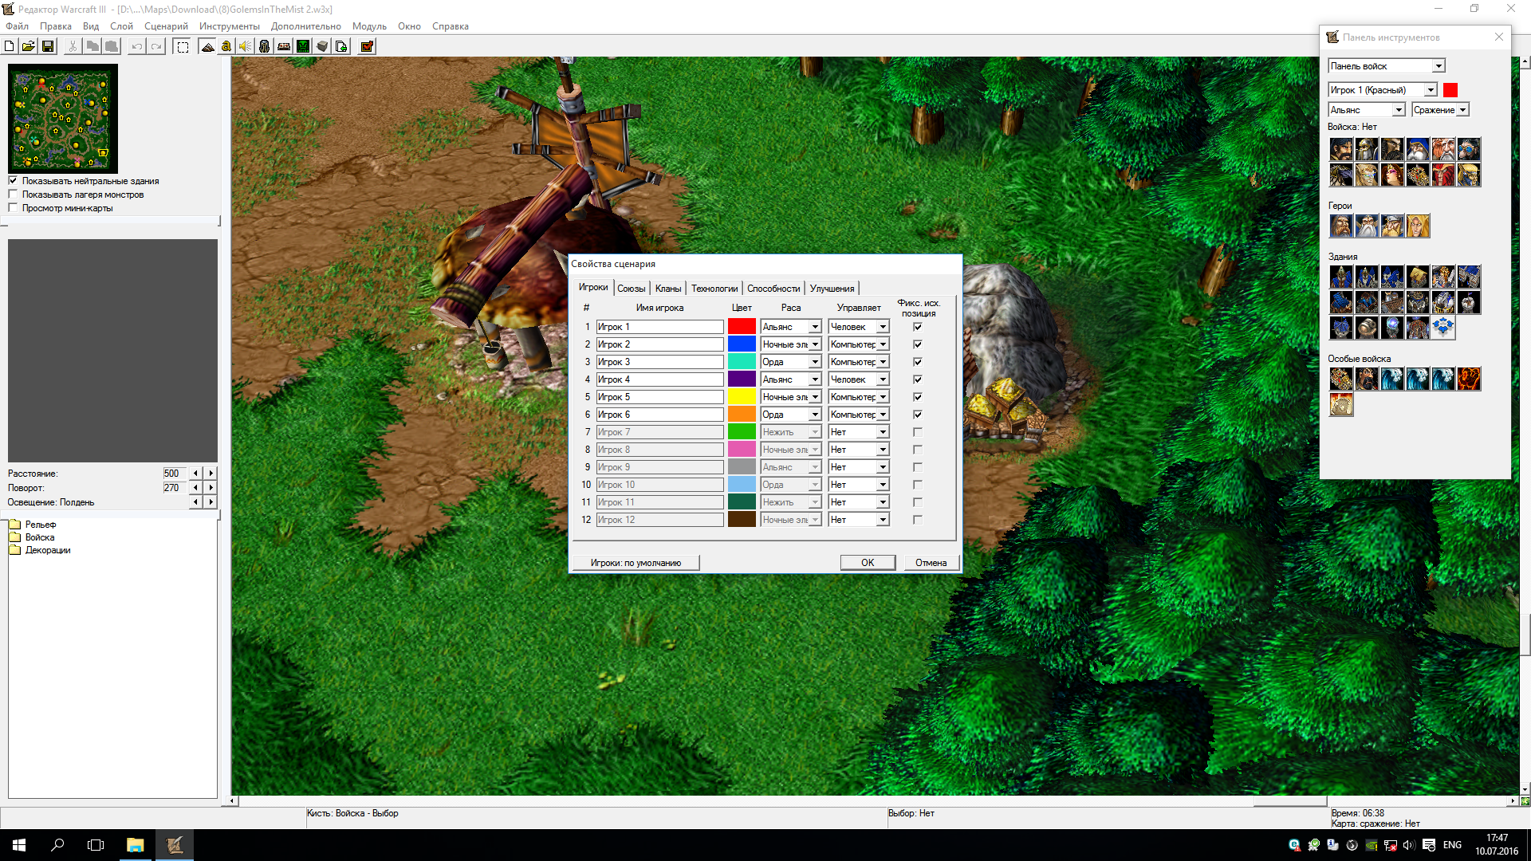Screen dimensions: 1531x861
Task: Expand the Player 1 (Red) dropdown in tool palette
Action: pos(1431,90)
